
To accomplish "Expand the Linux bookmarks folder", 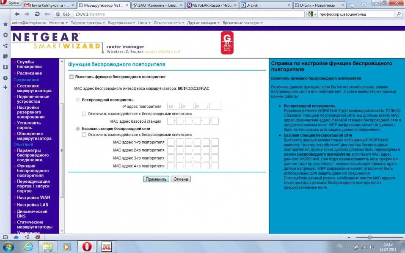I will tap(144, 23).
